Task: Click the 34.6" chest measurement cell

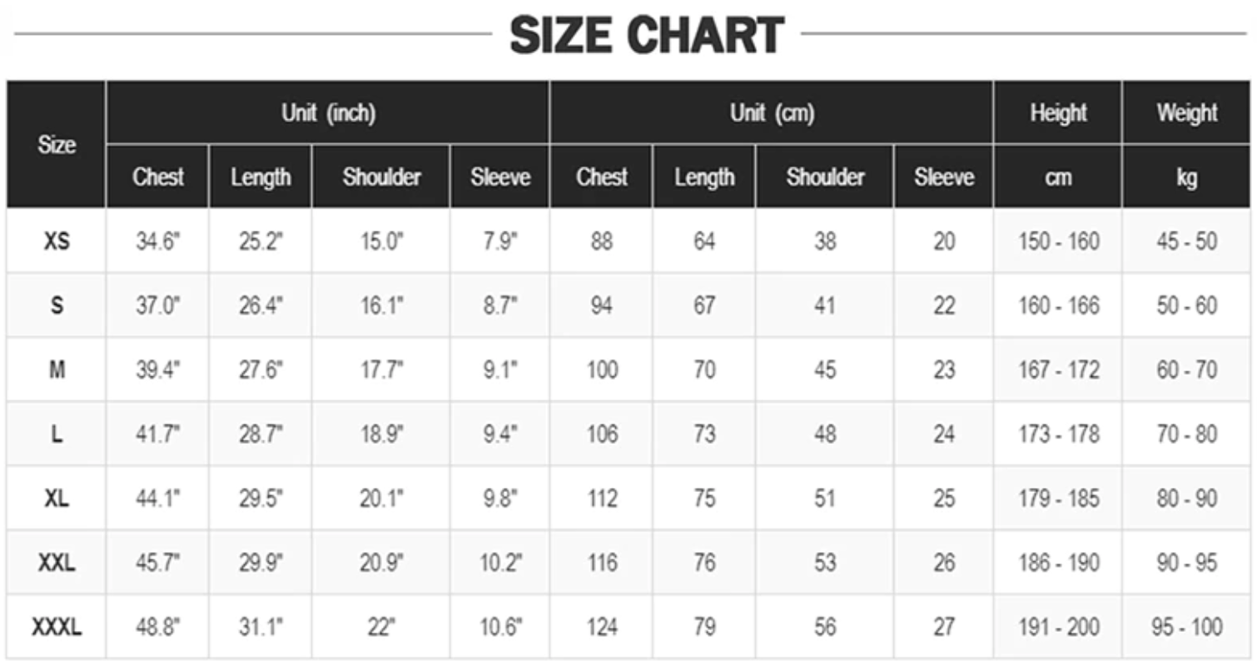Action: coord(158,241)
